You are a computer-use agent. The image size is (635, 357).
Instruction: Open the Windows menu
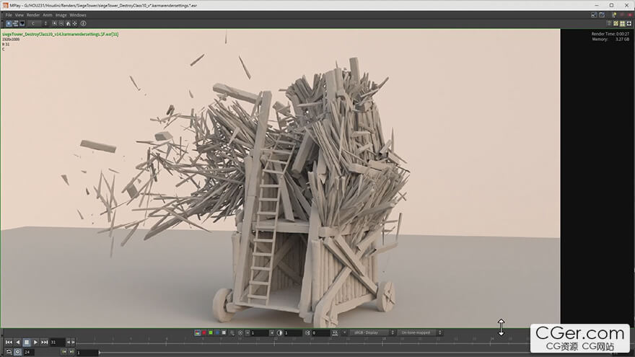pyautogui.click(x=78, y=14)
